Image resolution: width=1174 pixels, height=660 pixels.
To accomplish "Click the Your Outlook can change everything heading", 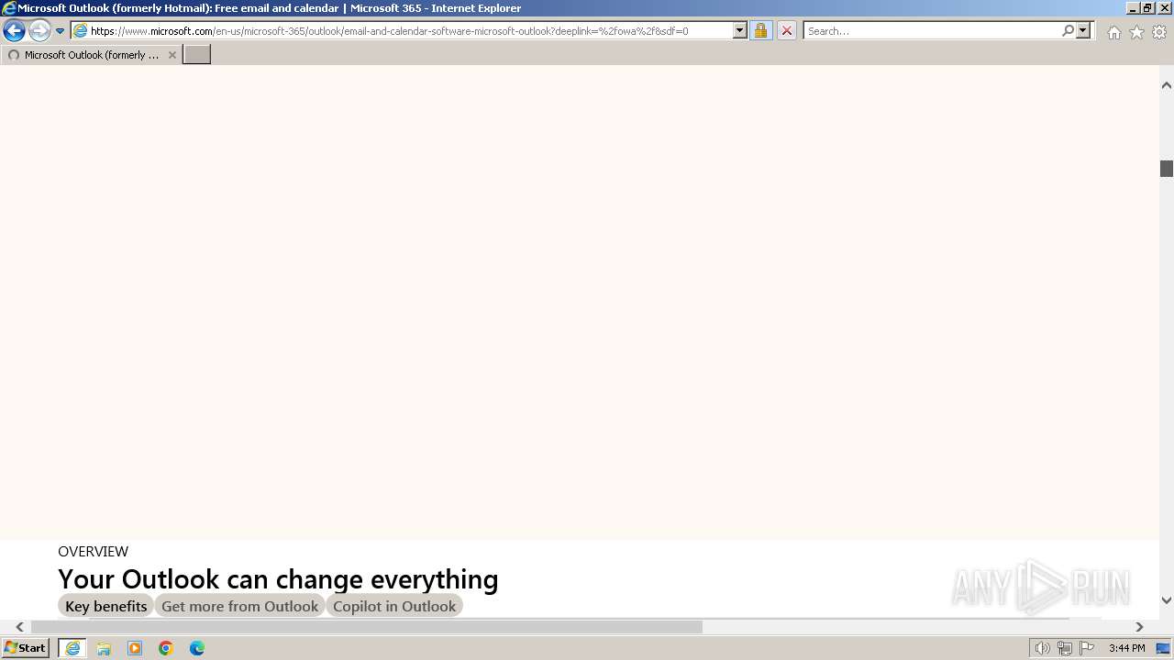I will pyautogui.click(x=278, y=579).
